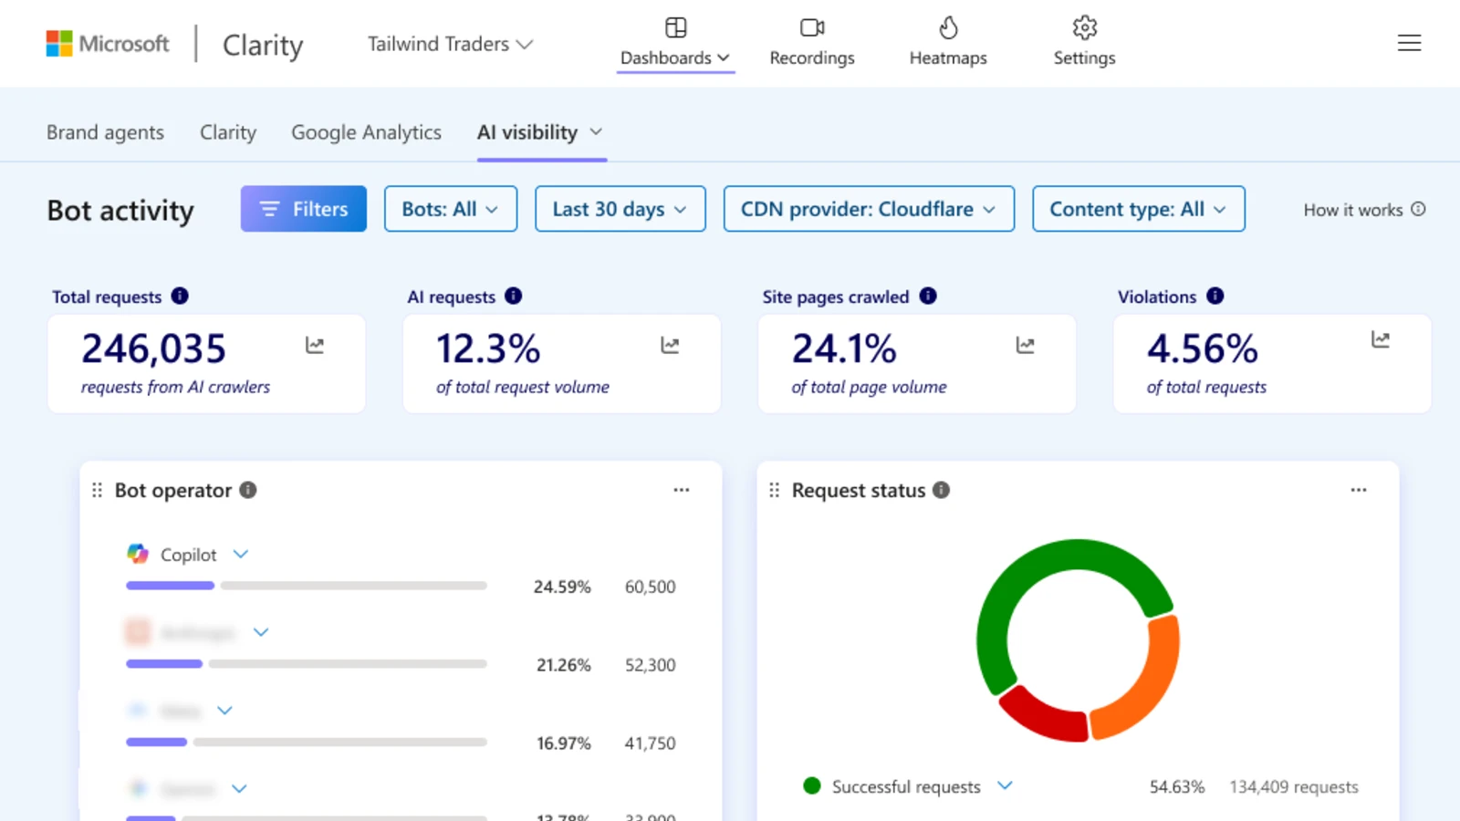Click the 12.3% AI requests value
This screenshot has width=1460, height=821.
(488, 348)
